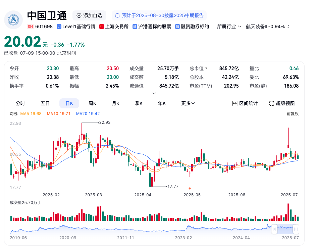Click the 已收盘 07-09 status line
This screenshot has height=250, width=310.
[x=40, y=53]
